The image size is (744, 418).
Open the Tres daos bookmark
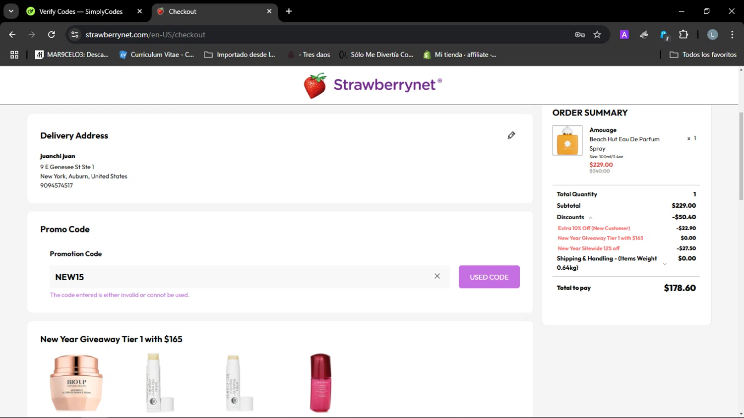(x=309, y=55)
